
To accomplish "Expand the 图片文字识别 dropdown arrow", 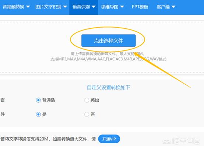I will click(x=65, y=7).
